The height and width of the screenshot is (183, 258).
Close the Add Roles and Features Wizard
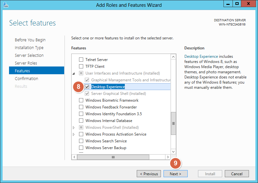point(248,4)
